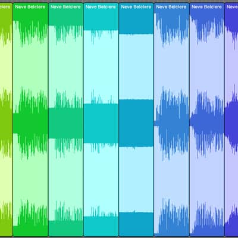Image resolution: width=238 pixels, height=238 pixels.
Task: Click the turquoise region's Neve Belciere label
Action: [101, 7]
